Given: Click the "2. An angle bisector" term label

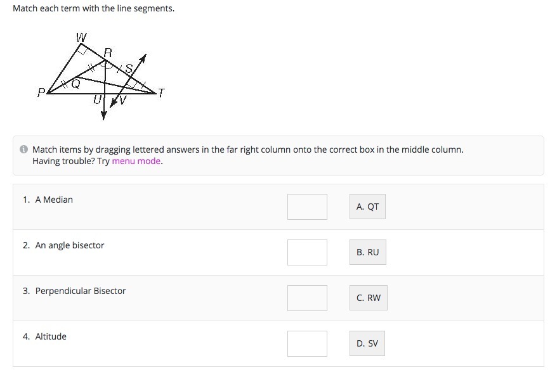Looking at the screenshot, I should tap(63, 245).
